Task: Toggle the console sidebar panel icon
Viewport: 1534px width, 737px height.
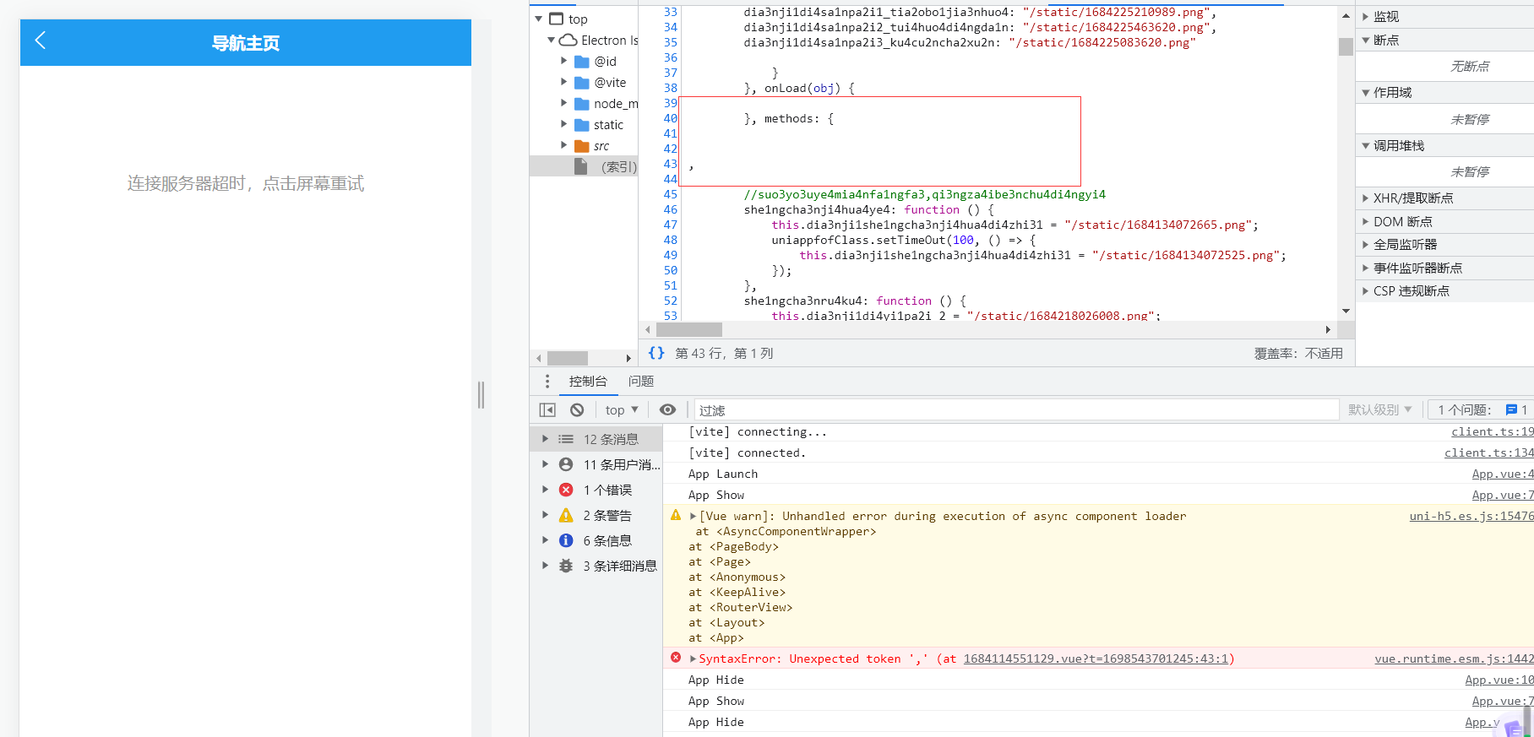Action: click(547, 409)
